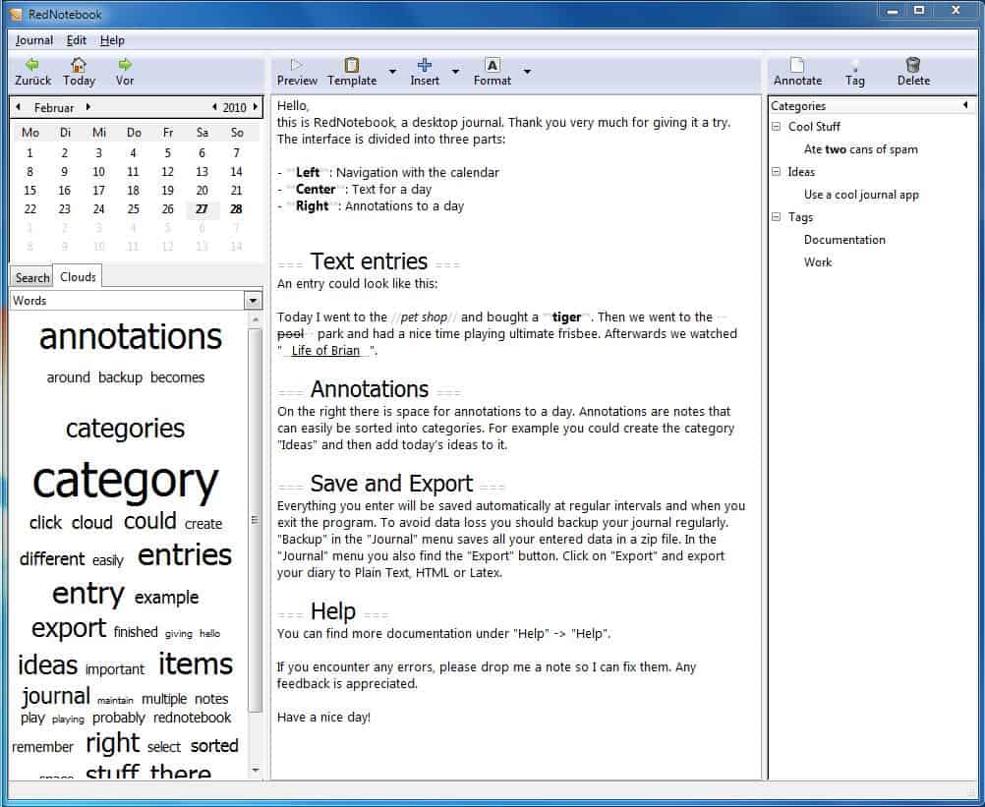Collapse the Cool Stuff category
The width and height of the screenshot is (985, 807).
pos(777,127)
